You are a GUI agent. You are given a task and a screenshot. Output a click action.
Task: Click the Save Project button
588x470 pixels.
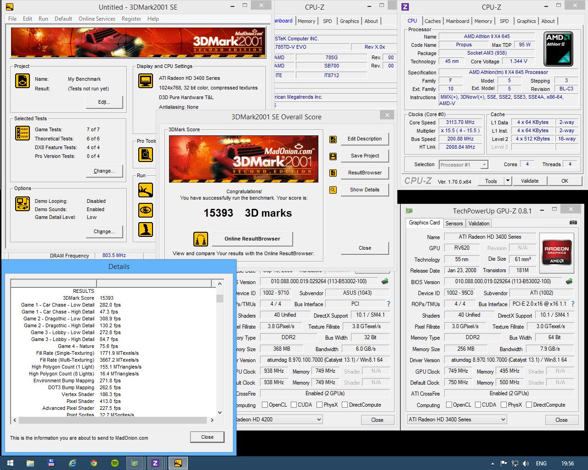[x=365, y=156]
